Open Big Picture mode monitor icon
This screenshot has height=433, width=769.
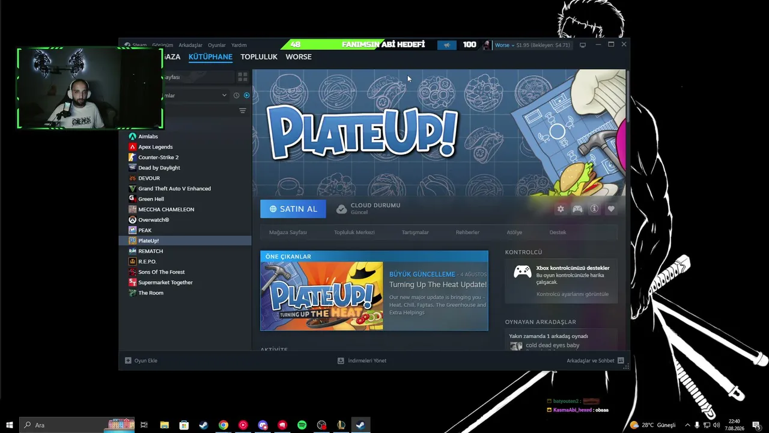583,45
